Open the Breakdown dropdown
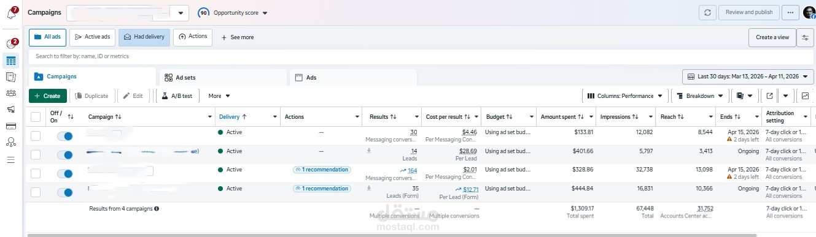The width and height of the screenshot is (816, 237). (700, 96)
